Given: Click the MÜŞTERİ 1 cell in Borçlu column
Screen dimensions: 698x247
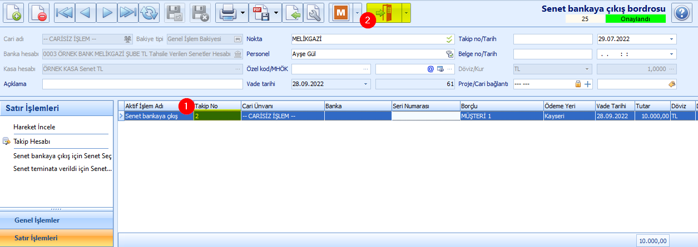Looking at the screenshot, I should tap(501, 116).
